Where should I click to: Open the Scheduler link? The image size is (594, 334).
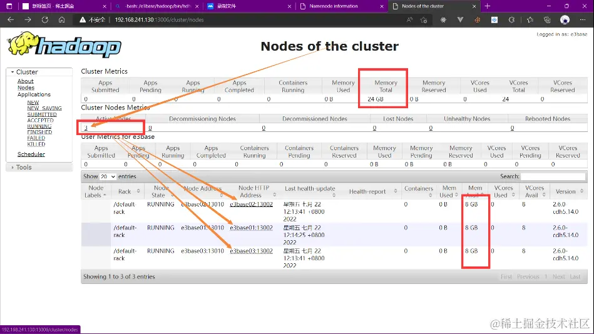pyautogui.click(x=31, y=154)
